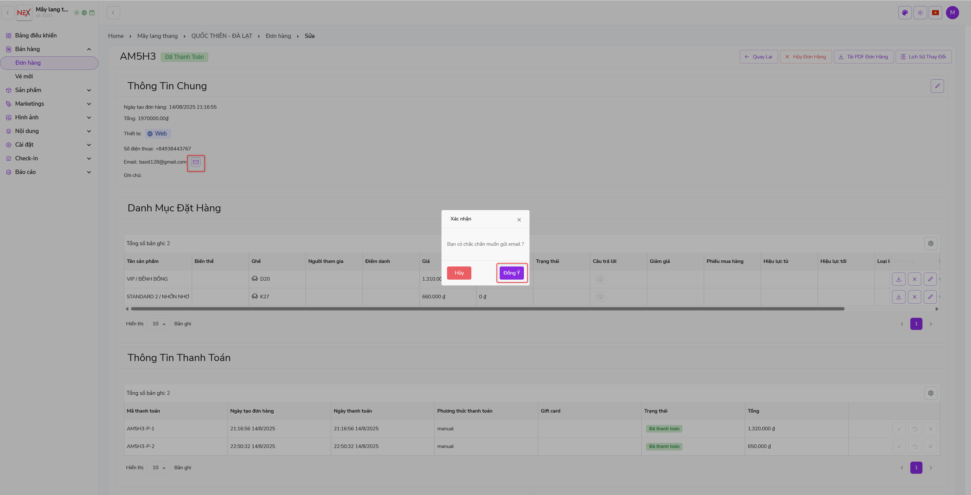This screenshot has height=495, width=971.
Task: Confirm sending email with the Đồng Ý button
Action: coord(512,273)
